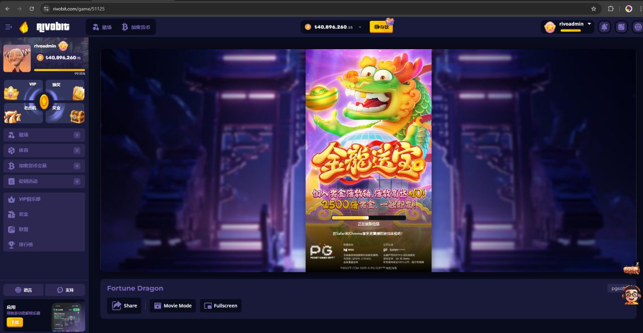Viewport: 643px width, 333px height.
Task: Click the mascot chat avatar at bottom right
Action: point(631,295)
